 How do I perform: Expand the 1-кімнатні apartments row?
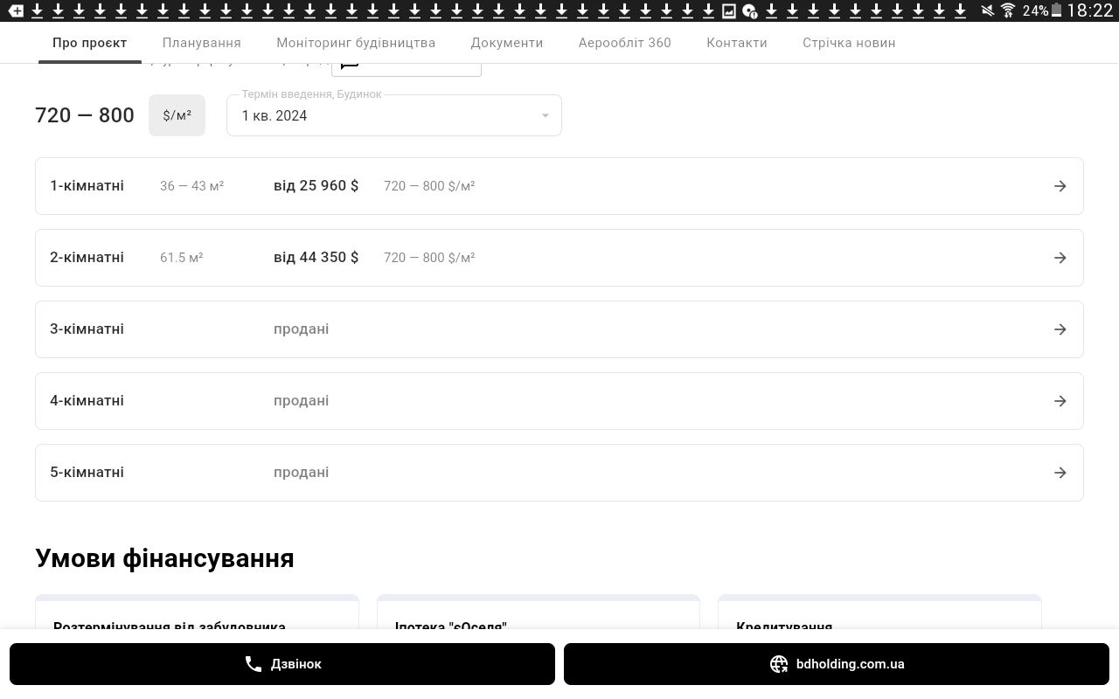pyautogui.click(x=559, y=186)
